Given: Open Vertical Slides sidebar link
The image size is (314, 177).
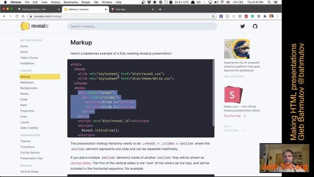Looking at the screenshot, I should click(x=29, y=172).
